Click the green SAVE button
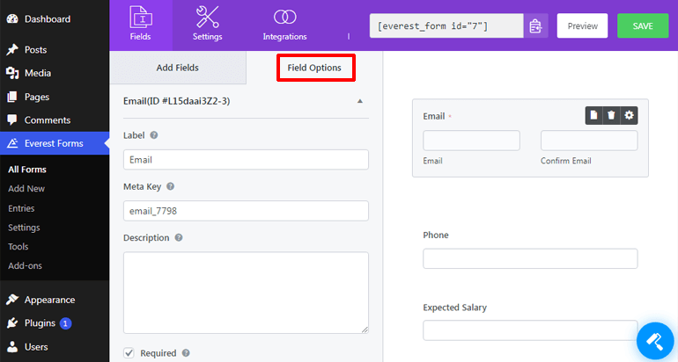Viewport: 678px width, 362px height. tap(643, 25)
